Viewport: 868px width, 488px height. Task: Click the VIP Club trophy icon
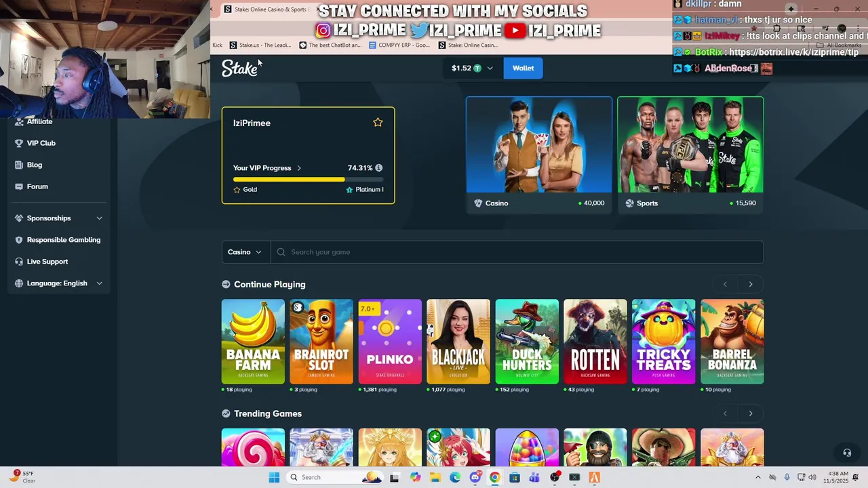click(x=19, y=143)
